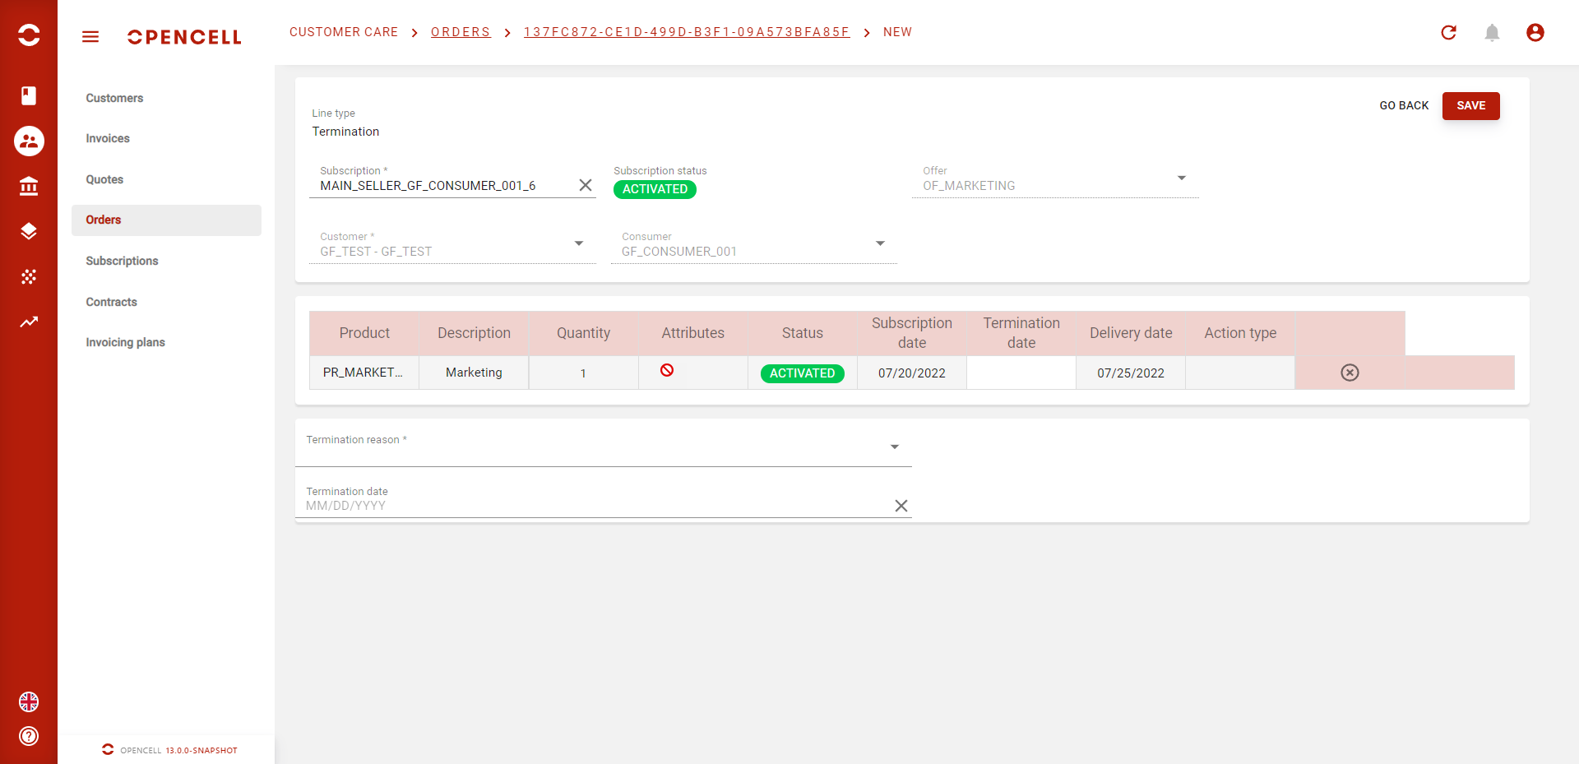Screen dimensions: 1579x764
Task: Open the help question mark icon
Action: (29, 736)
